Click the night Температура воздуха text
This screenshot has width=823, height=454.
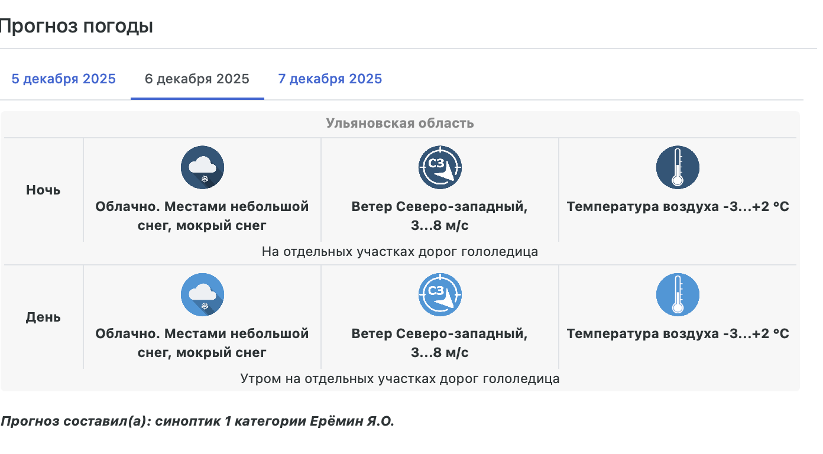[678, 207]
